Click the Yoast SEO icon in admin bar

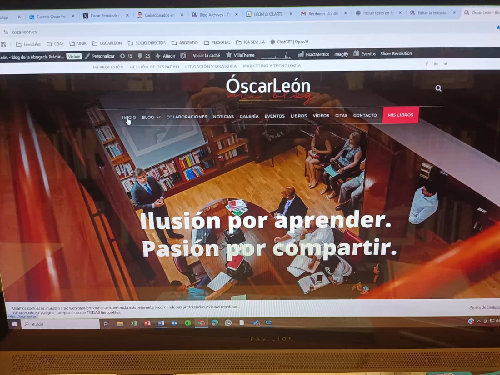pos(183,56)
